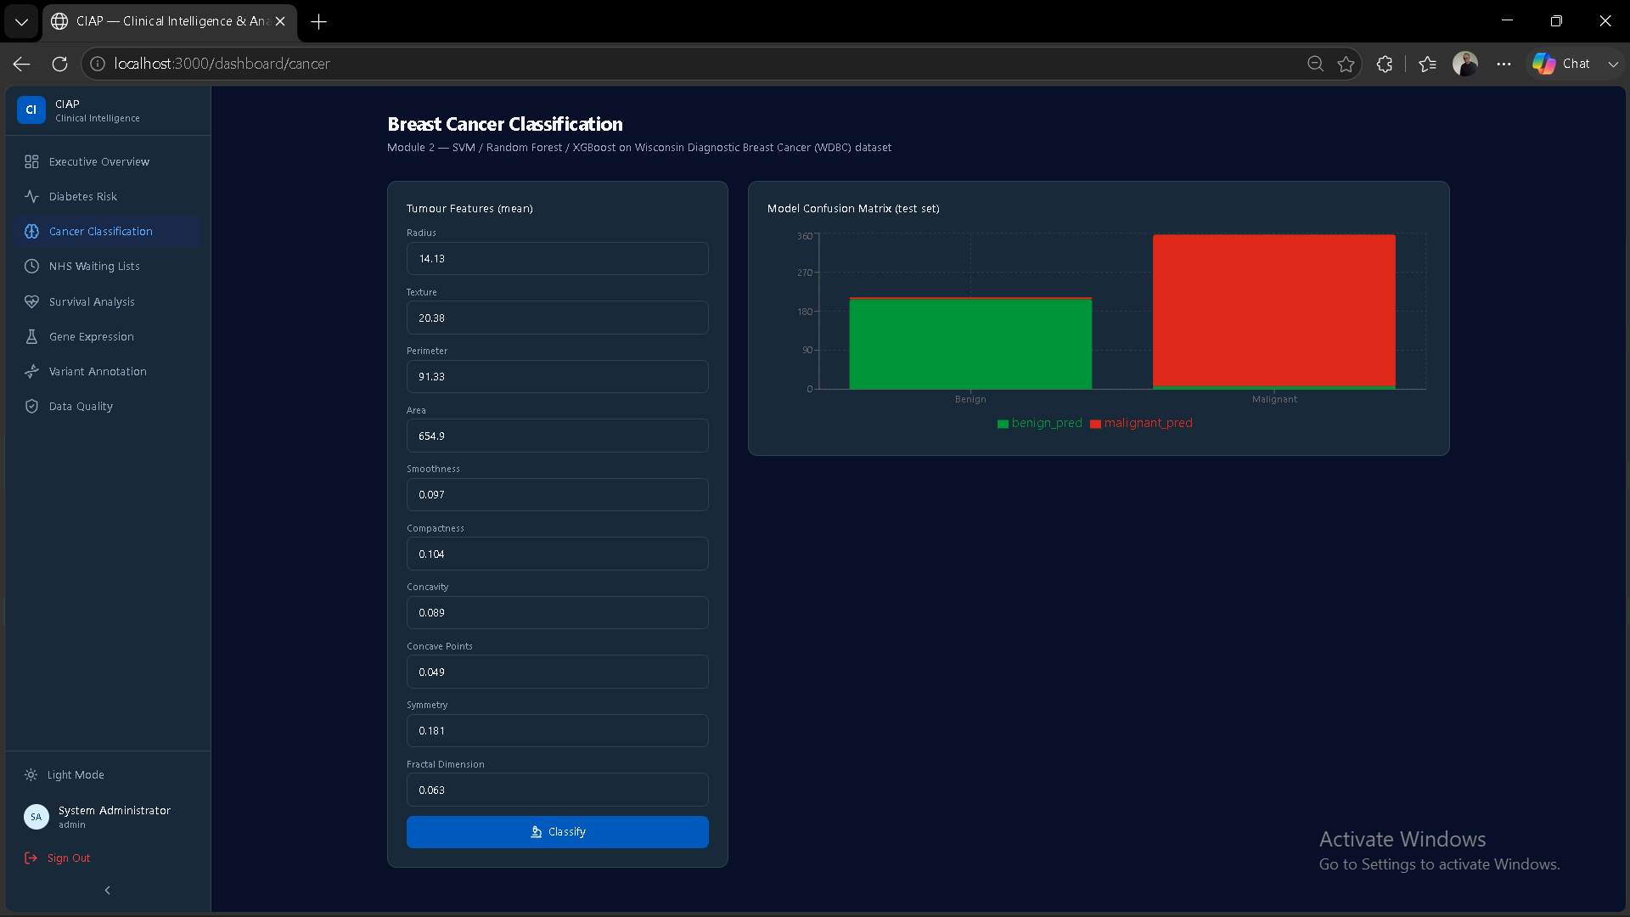Click the Breast Cancer Classification heading
1630x917 pixels.
click(x=505, y=124)
